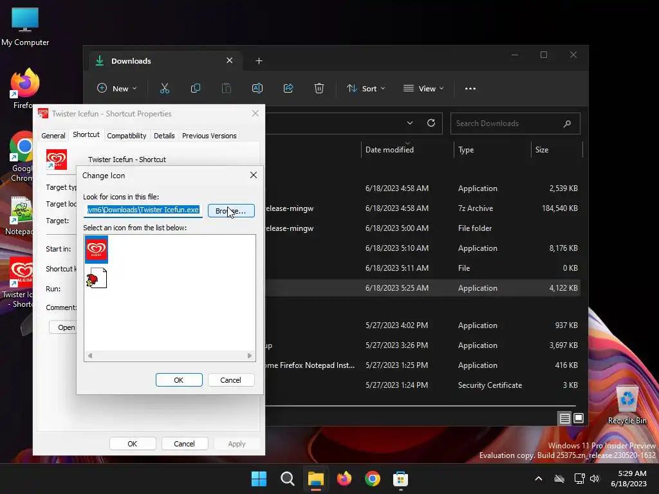Image resolution: width=659 pixels, height=494 pixels.
Task: Click File Explorer on the taskbar
Action: point(315,479)
